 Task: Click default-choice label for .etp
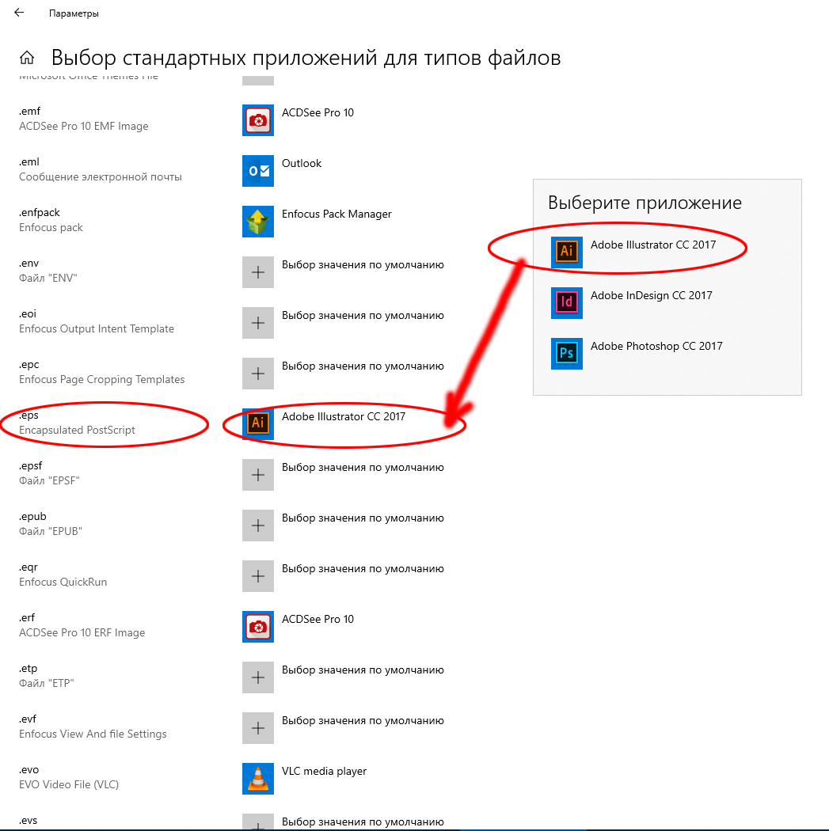(363, 670)
